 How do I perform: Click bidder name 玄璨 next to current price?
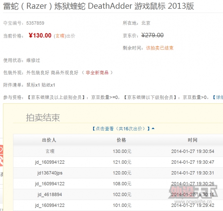pyautogui.click(x=60, y=36)
